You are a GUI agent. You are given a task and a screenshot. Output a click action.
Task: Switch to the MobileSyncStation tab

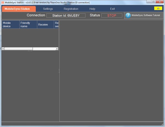pos(17,9)
